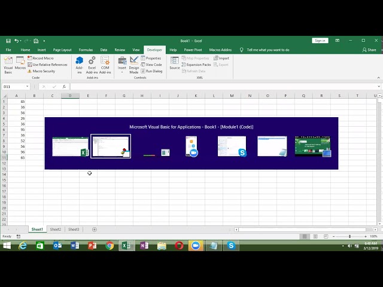Open Windows Start menu
Image resolution: width=383 pixels, height=287 pixels.
point(7,246)
